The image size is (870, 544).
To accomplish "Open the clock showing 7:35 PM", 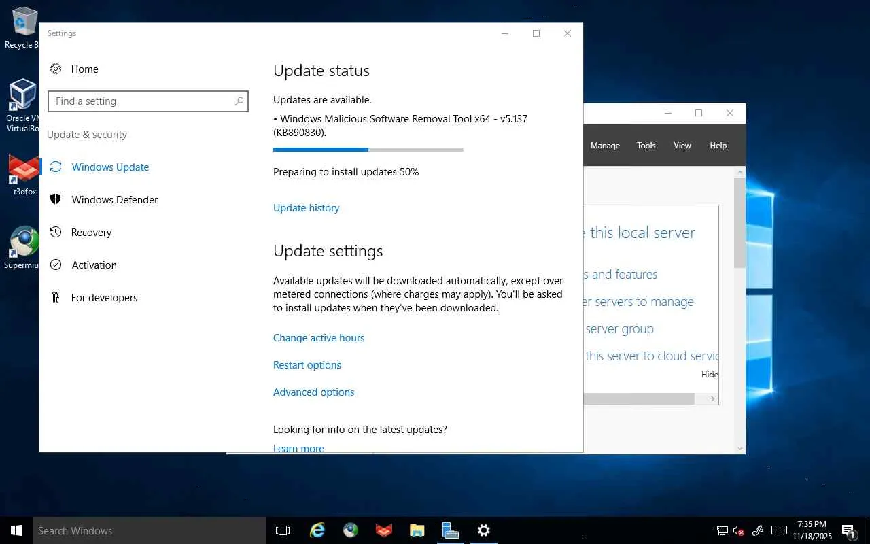I will 812,530.
